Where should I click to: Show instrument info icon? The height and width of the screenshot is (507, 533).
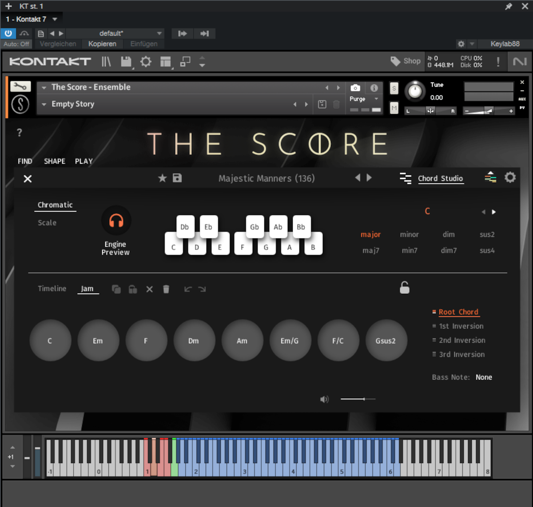[x=374, y=88]
